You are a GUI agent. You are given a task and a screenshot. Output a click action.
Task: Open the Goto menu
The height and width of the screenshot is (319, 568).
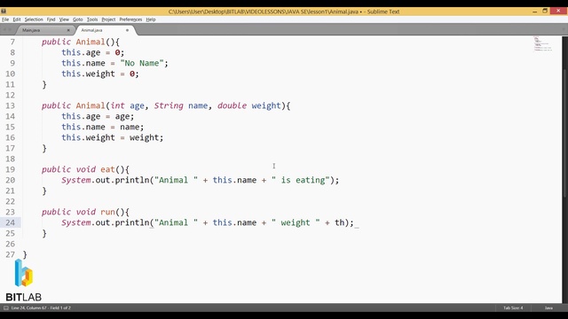[x=77, y=19]
